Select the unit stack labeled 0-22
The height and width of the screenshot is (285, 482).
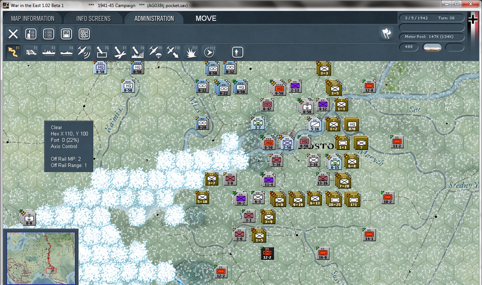tap(222, 88)
